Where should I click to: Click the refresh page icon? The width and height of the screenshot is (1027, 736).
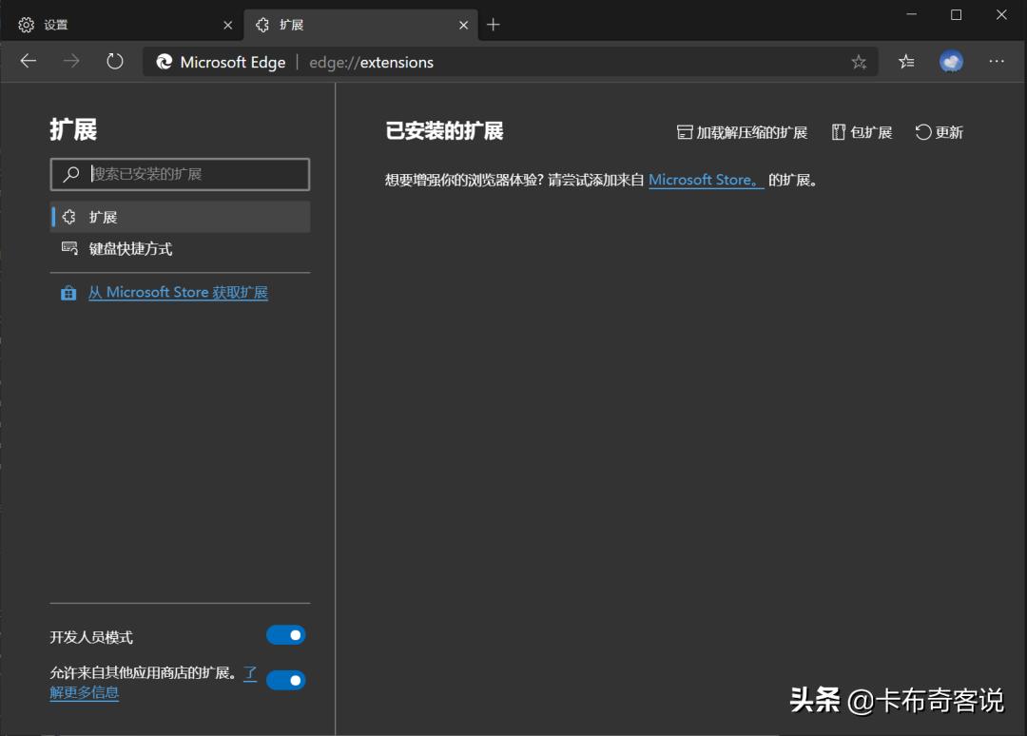click(x=114, y=60)
